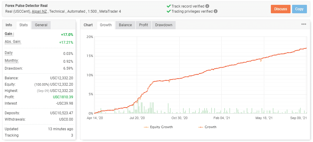Click the Interest -USC39.98 value

tap(65, 103)
